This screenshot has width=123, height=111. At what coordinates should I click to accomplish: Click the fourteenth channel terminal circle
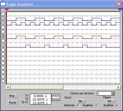click(x=3, y=72)
